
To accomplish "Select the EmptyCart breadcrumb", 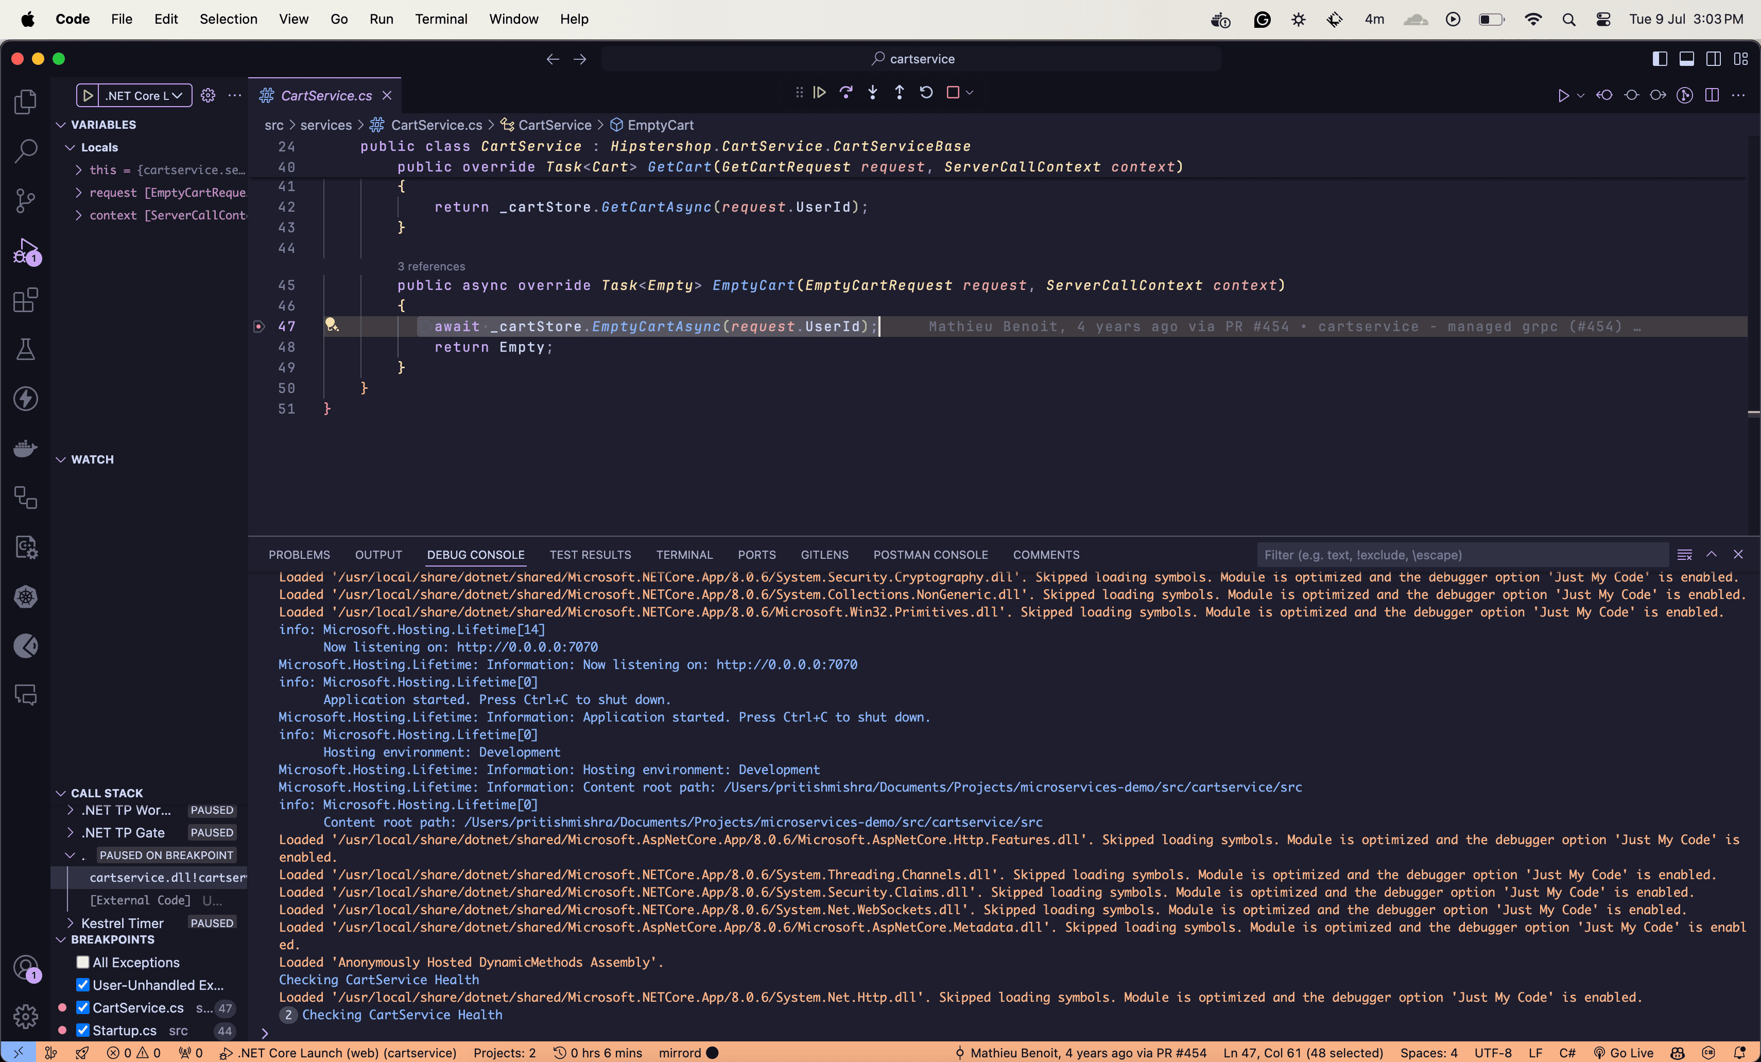I will [x=652, y=125].
